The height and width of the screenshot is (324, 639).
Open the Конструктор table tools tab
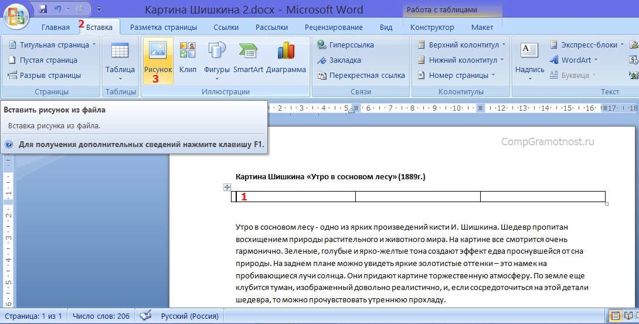(x=432, y=28)
